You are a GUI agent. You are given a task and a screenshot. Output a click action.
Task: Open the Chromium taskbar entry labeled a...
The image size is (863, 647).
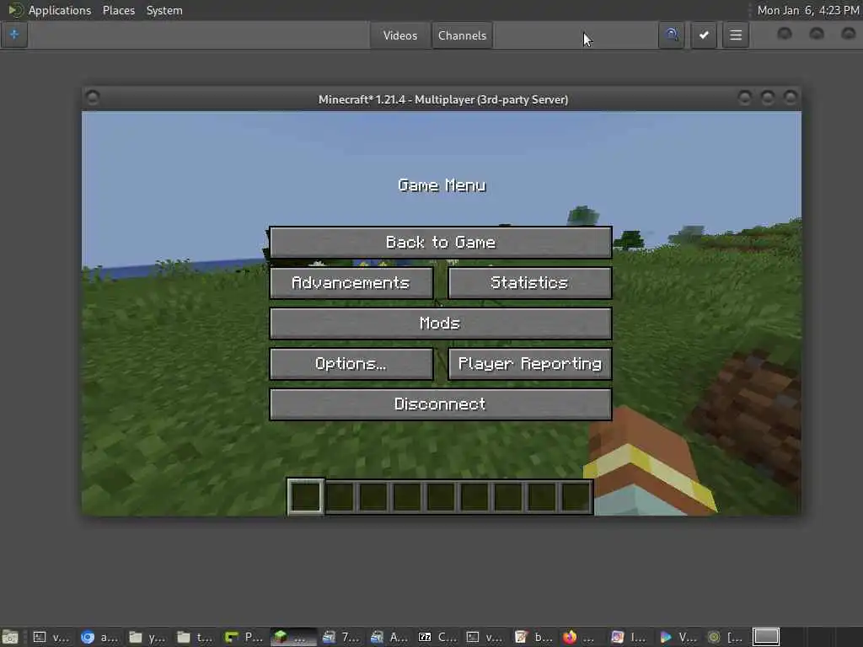tap(99, 637)
